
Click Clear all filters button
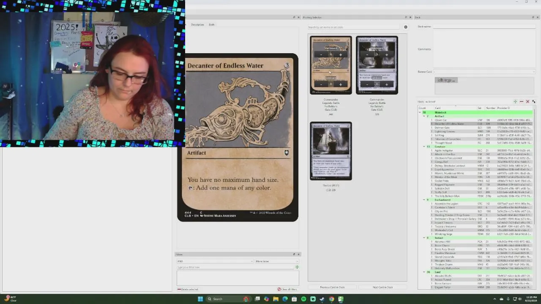coord(288,289)
